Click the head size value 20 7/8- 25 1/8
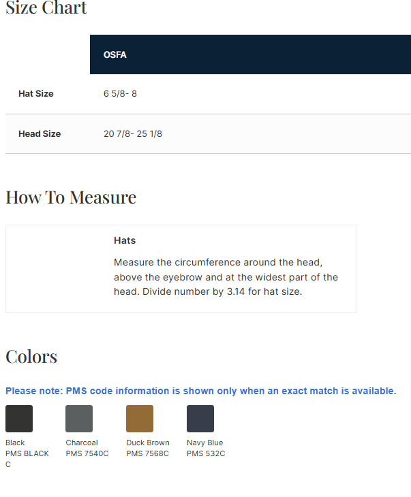411x497 pixels. [x=133, y=134]
